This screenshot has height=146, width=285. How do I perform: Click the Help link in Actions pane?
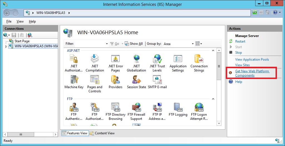(239, 82)
